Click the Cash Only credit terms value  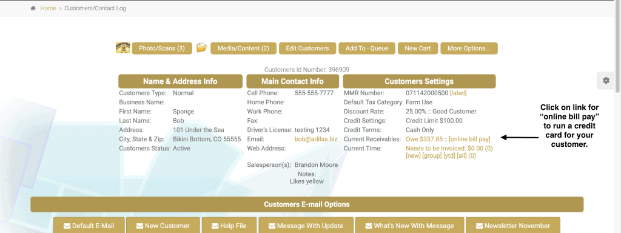tap(420, 130)
